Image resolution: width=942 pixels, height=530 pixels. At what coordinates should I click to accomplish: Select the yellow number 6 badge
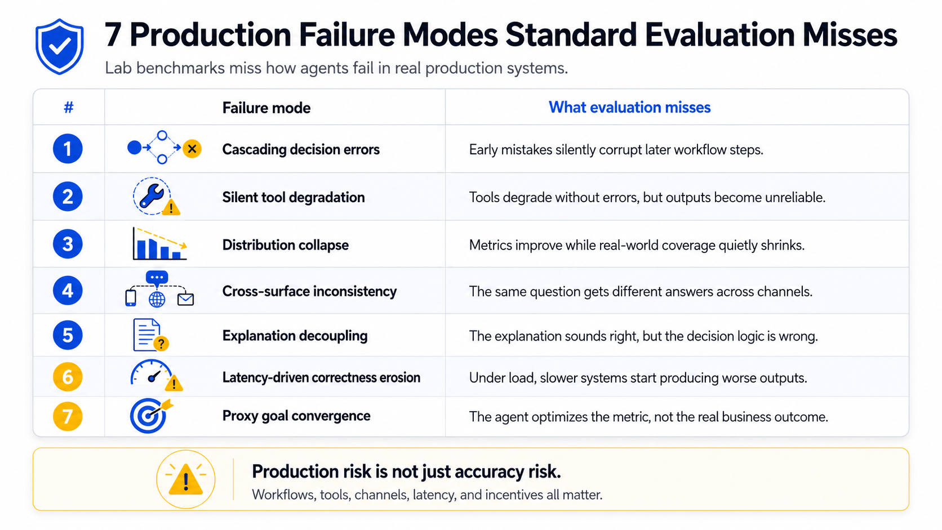(68, 377)
